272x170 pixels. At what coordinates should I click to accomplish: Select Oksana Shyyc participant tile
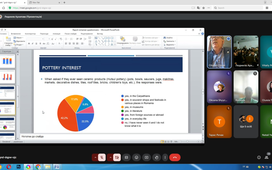[219, 87]
